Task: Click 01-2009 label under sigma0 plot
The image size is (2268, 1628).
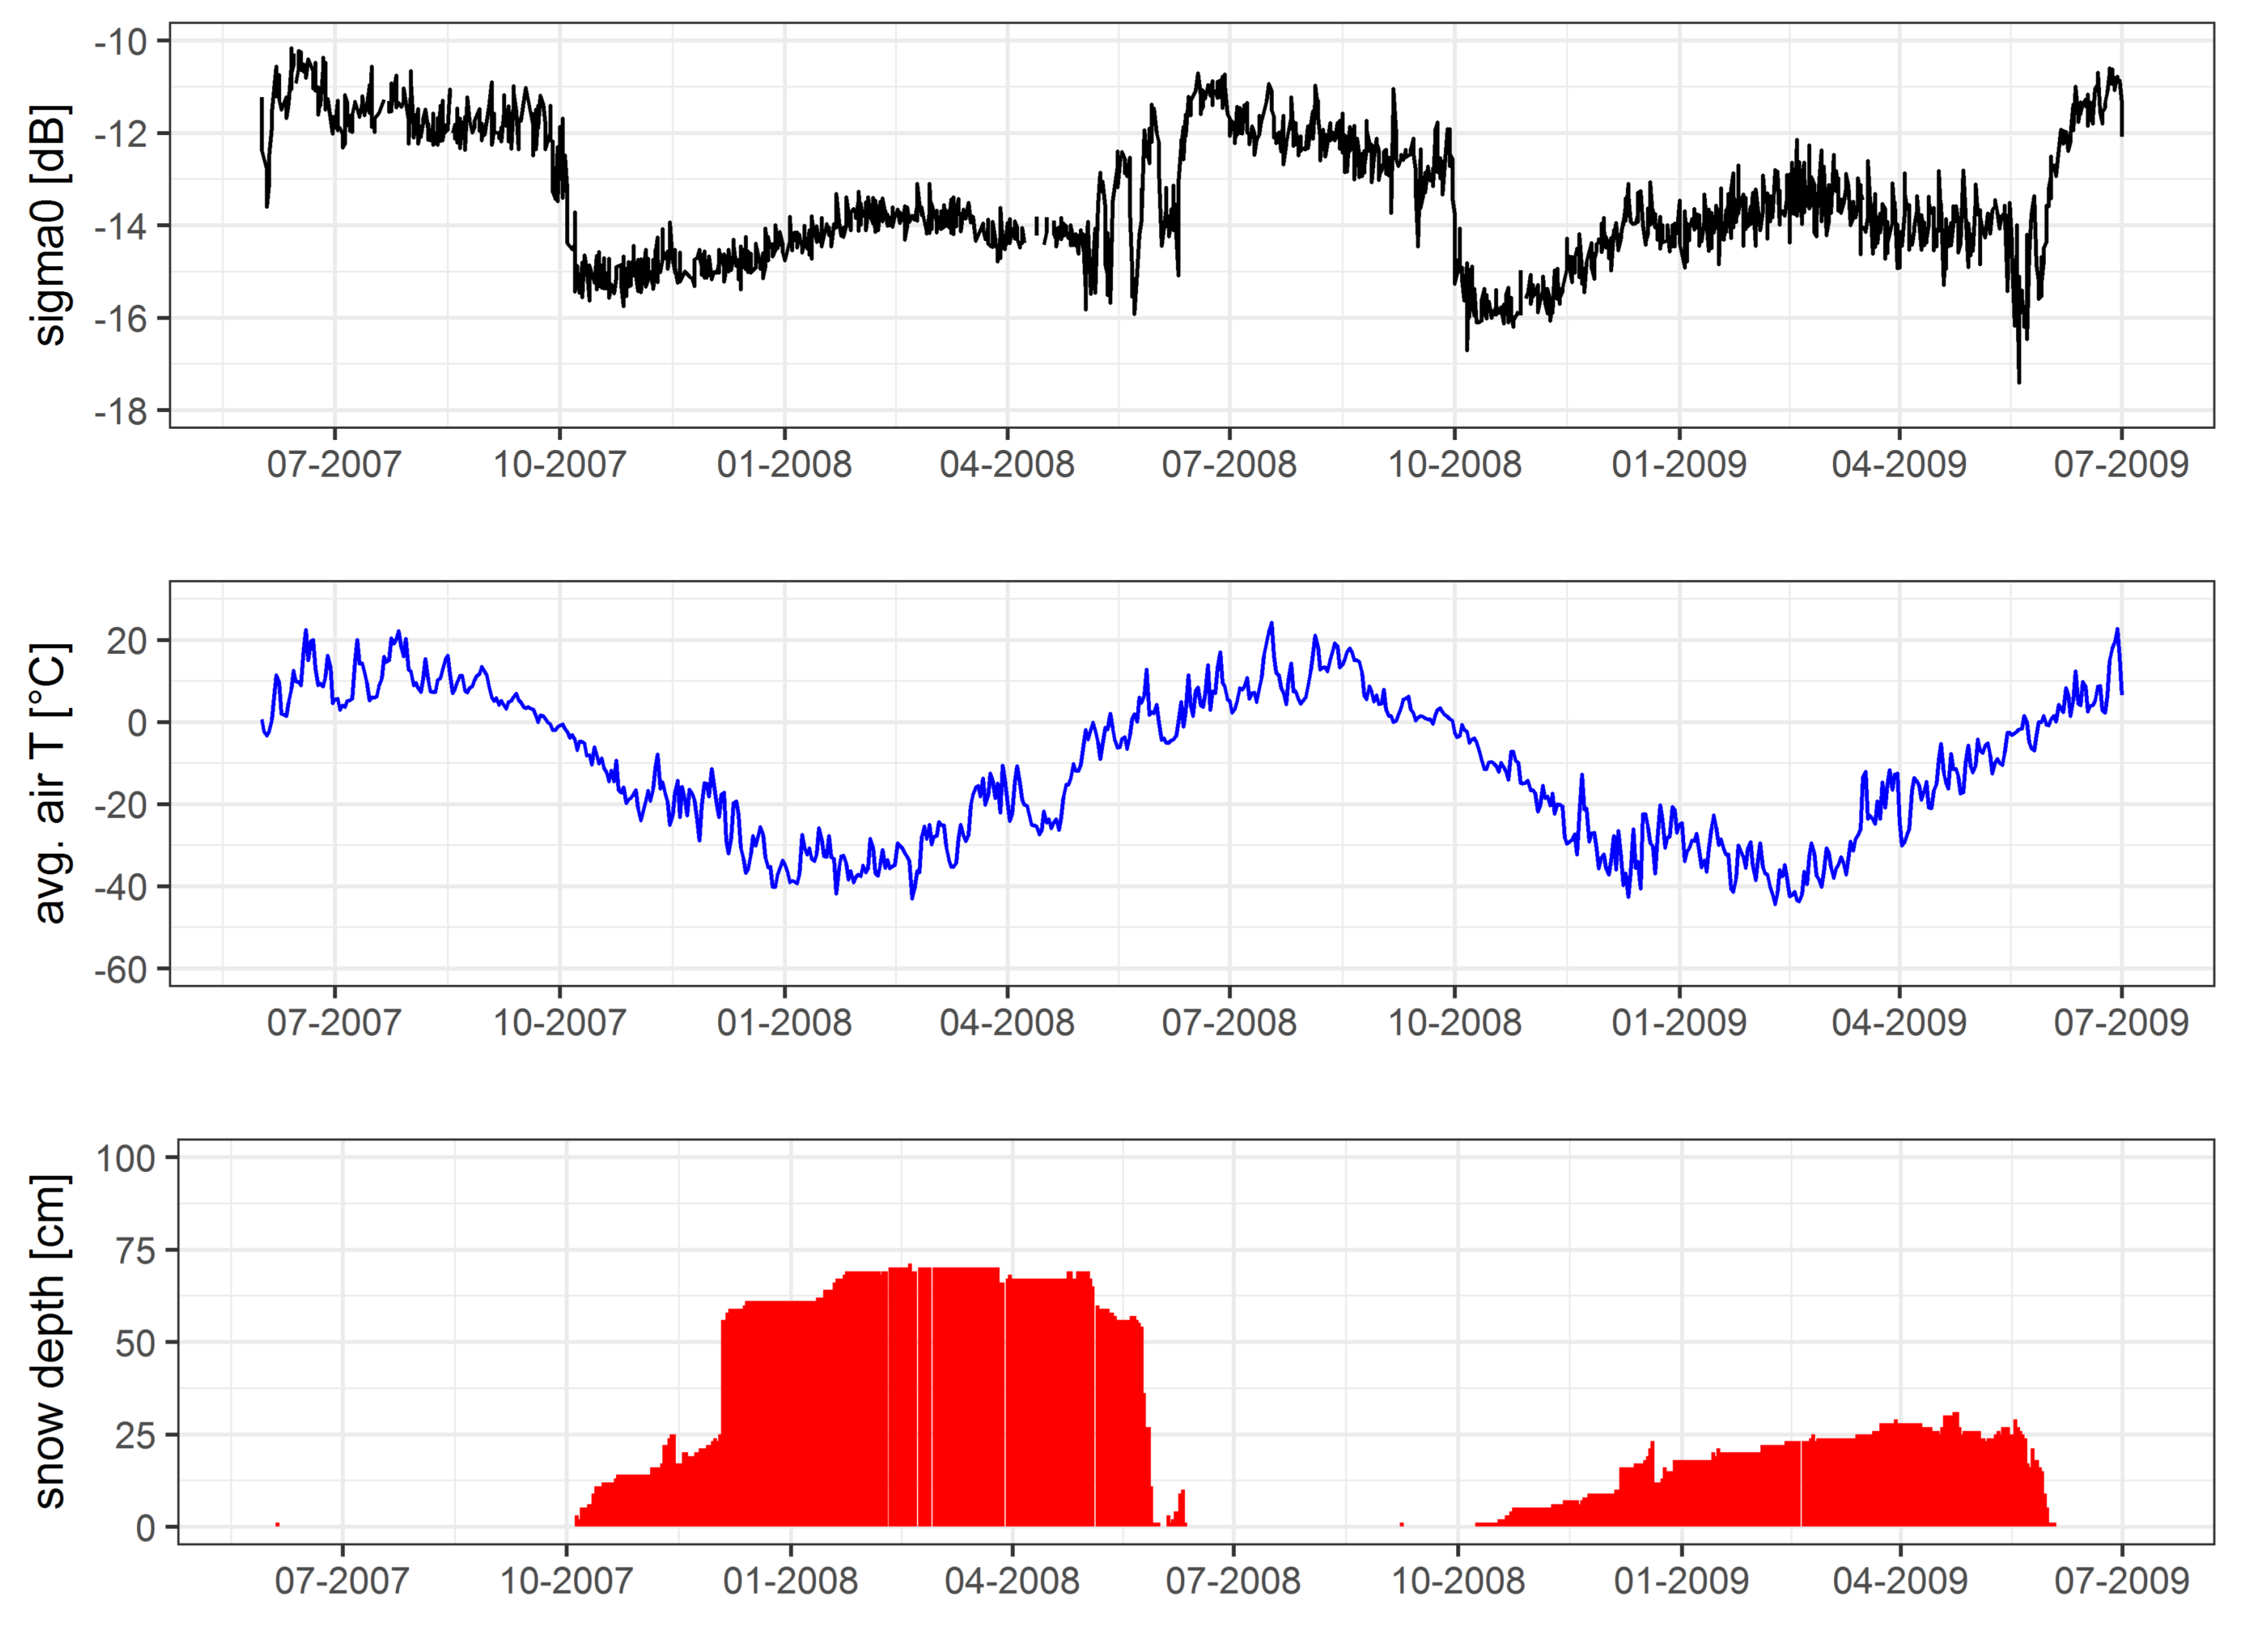Action: (x=1679, y=465)
